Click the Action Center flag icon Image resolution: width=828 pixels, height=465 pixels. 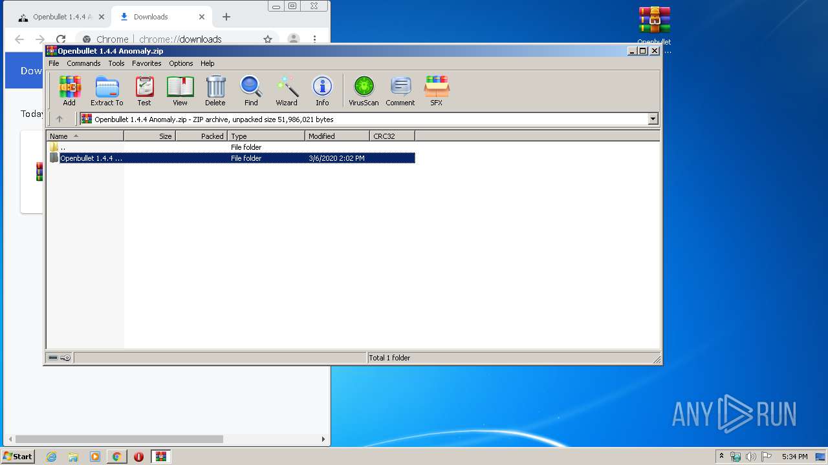coord(767,457)
